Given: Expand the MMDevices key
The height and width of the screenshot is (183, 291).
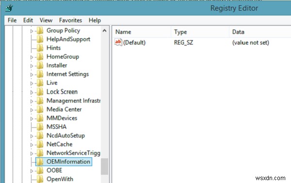Looking at the screenshot, I should 32,119.
